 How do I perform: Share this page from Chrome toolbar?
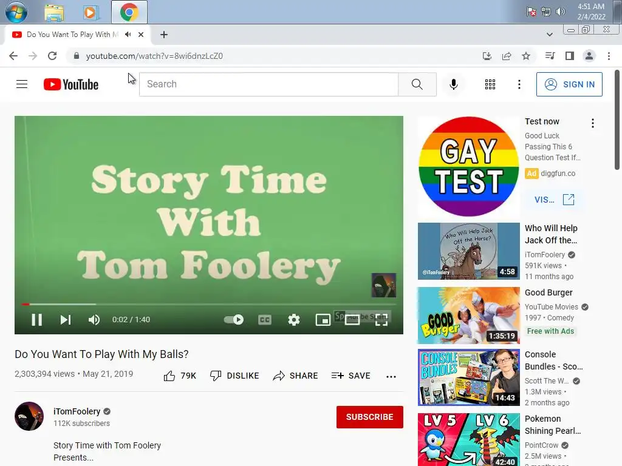(507, 56)
